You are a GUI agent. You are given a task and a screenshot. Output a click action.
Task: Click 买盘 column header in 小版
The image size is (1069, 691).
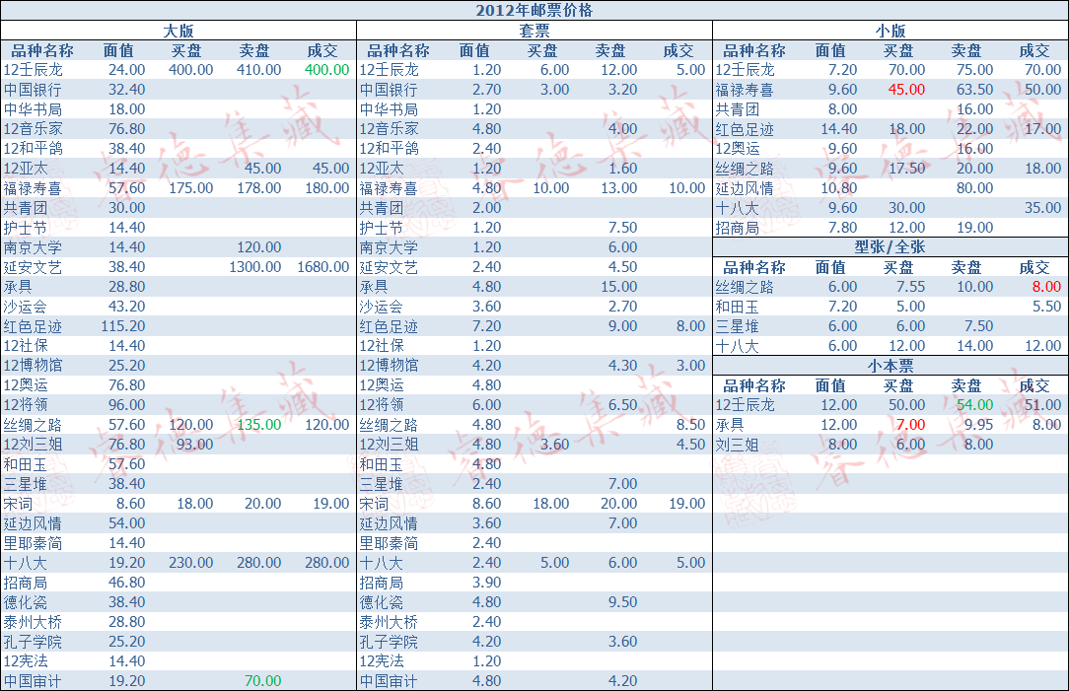point(898,50)
